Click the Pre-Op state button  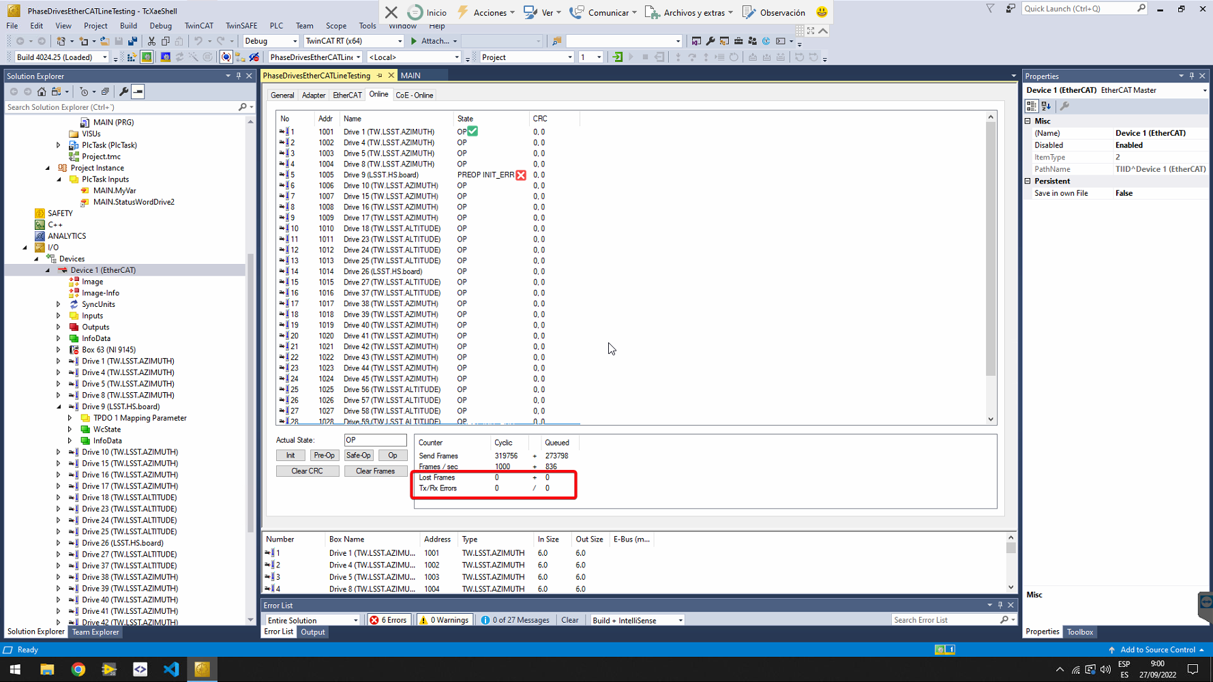324,456
